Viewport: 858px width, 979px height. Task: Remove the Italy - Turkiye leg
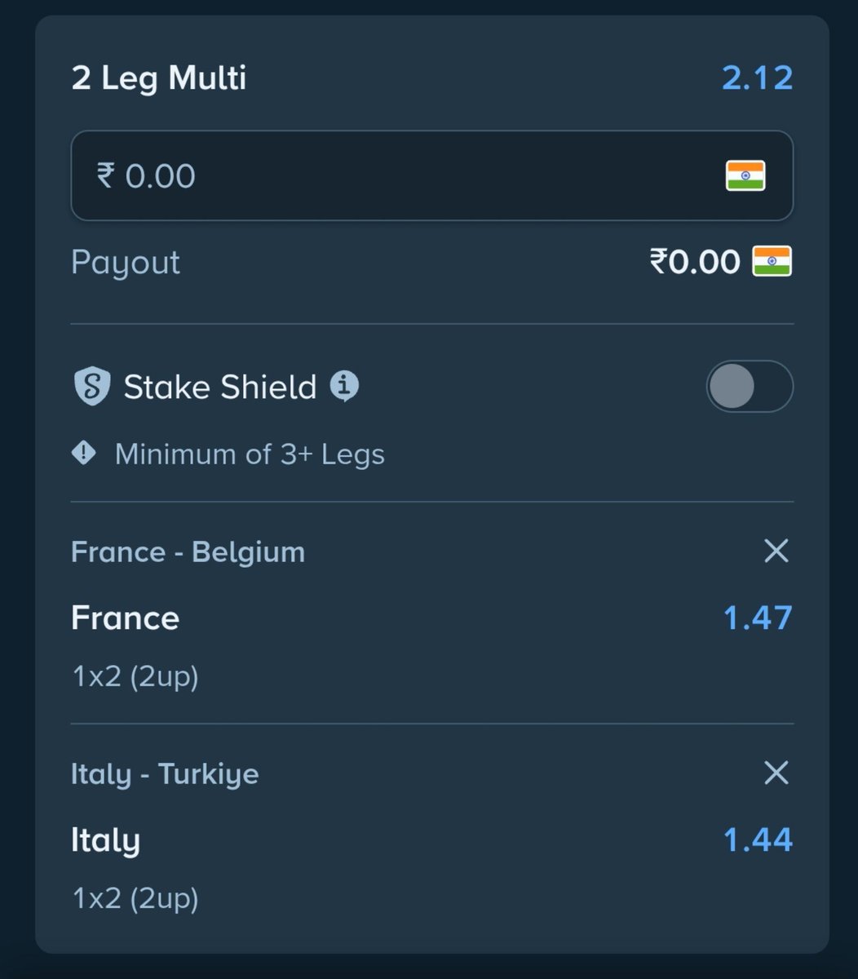[776, 773]
